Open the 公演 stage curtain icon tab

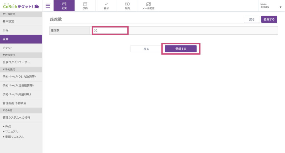click(64, 6)
